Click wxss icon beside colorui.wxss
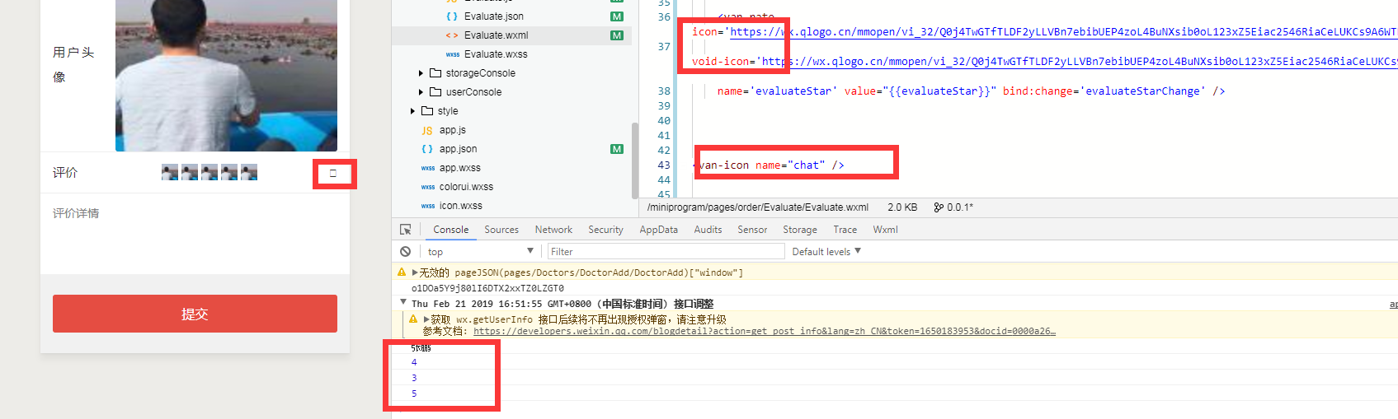 click(428, 187)
